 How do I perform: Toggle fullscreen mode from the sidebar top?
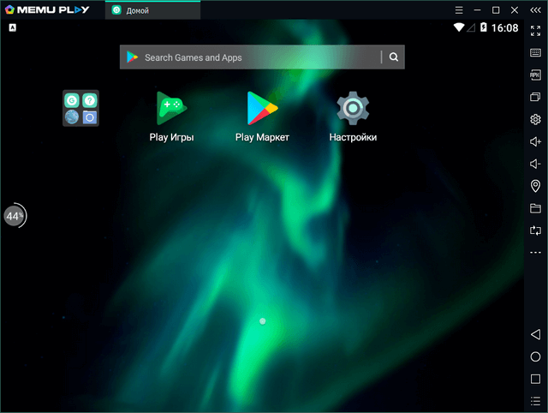click(535, 30)
